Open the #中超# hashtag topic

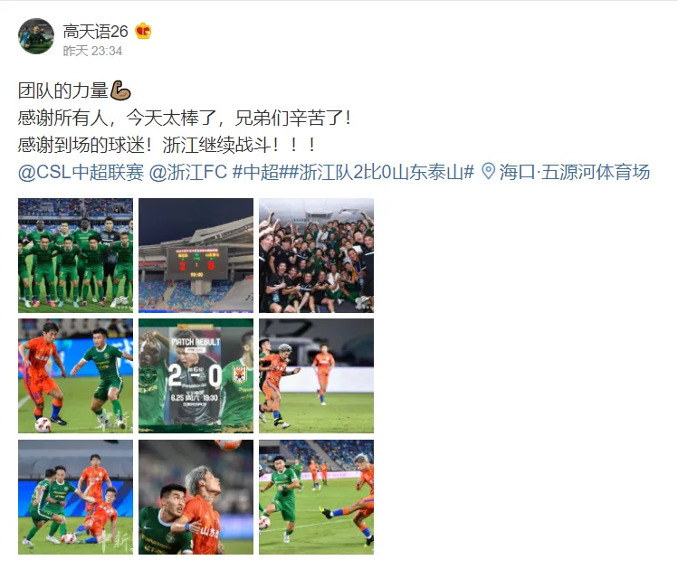click(x=261, y=172)
